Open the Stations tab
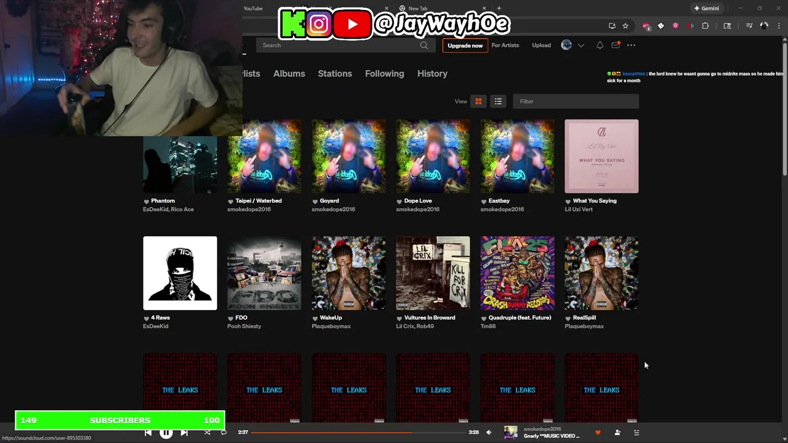 335,73
